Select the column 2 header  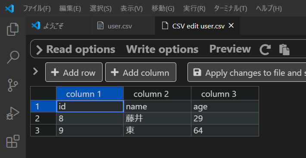pyautogui.click(x=157, y=94)
